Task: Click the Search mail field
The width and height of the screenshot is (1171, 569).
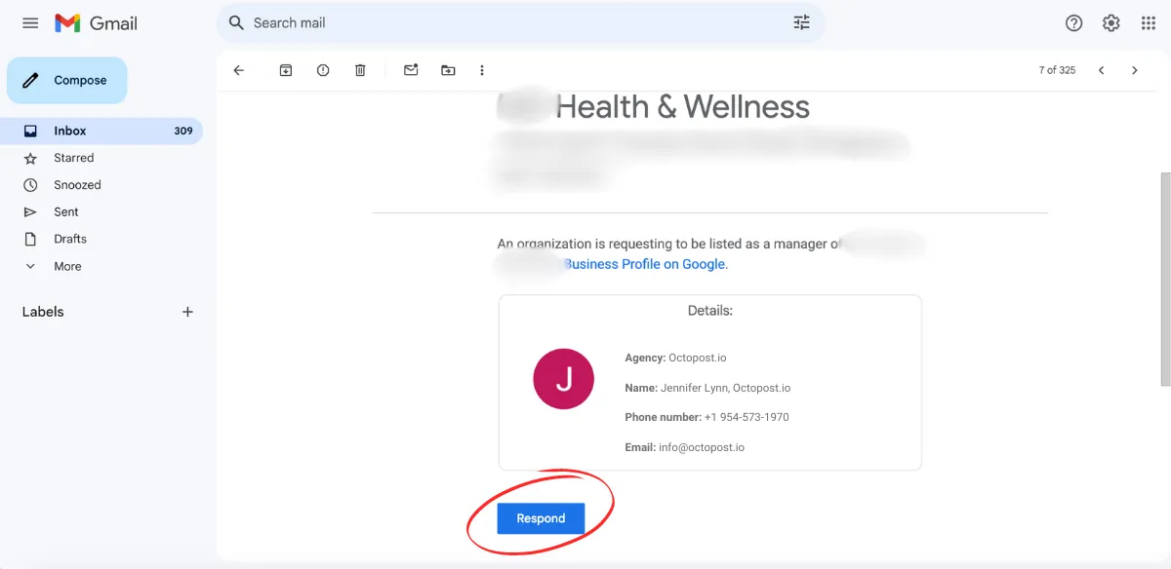Action: pyautogui.click(x=521, y=22)
